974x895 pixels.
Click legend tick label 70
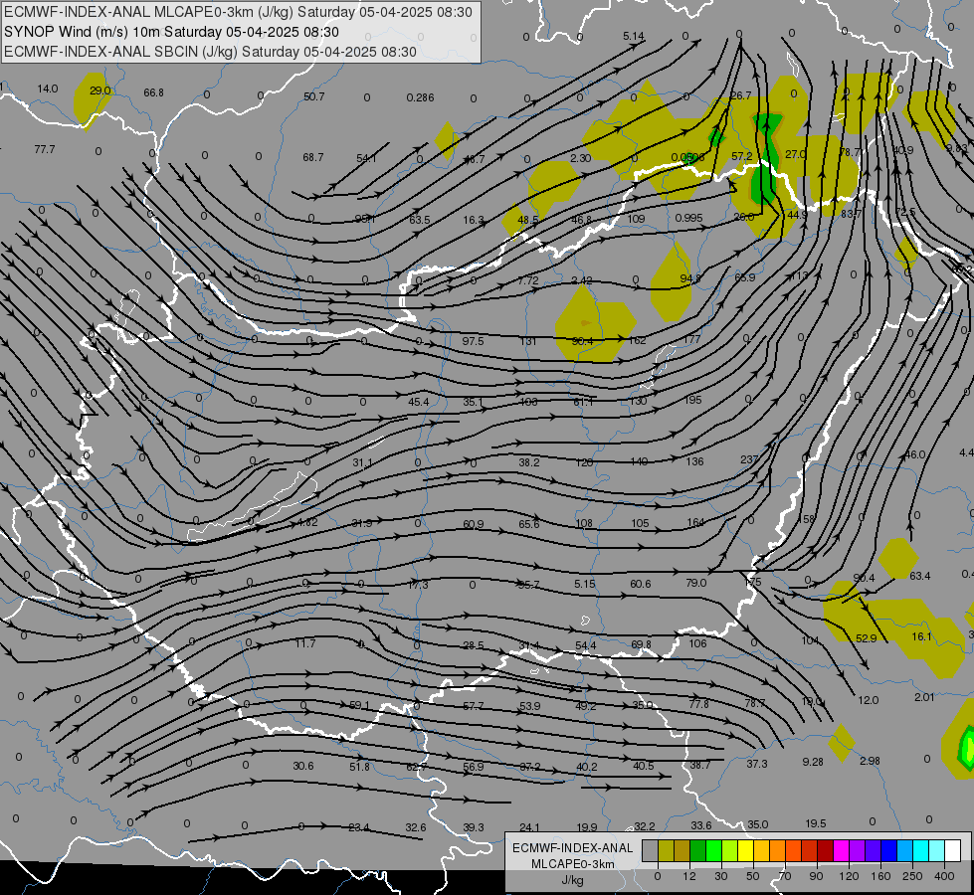click(x=785, y=876)
